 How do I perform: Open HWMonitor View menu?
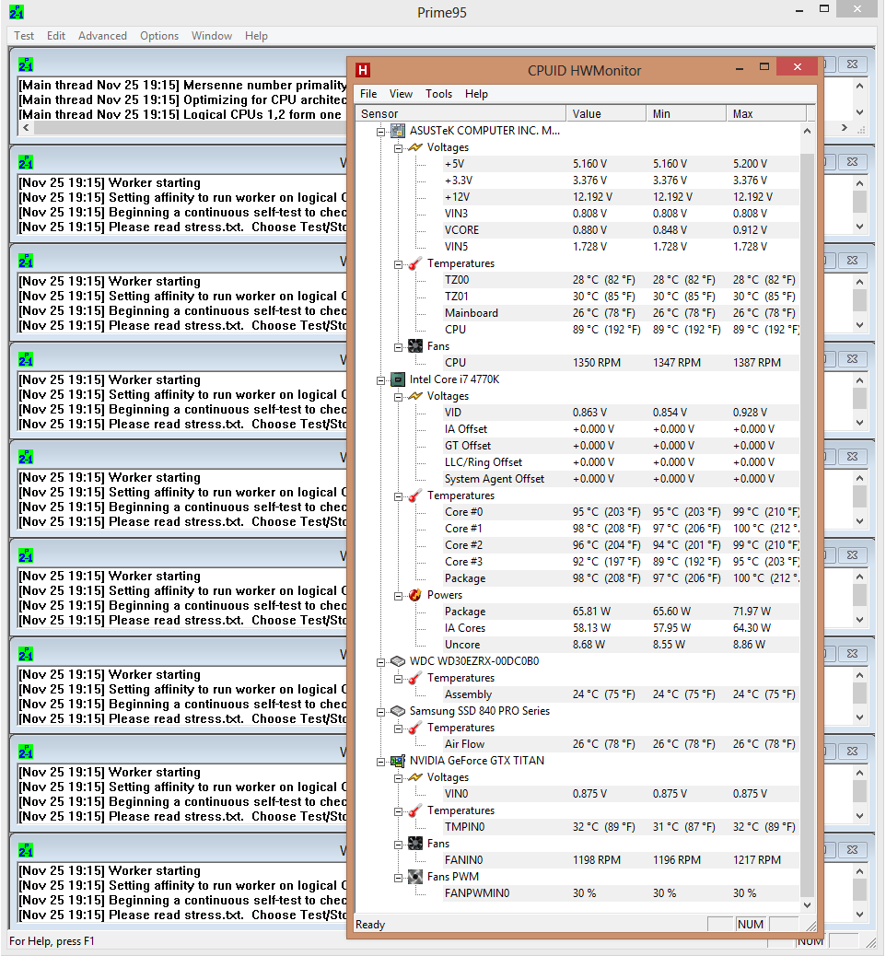(401, 94)
